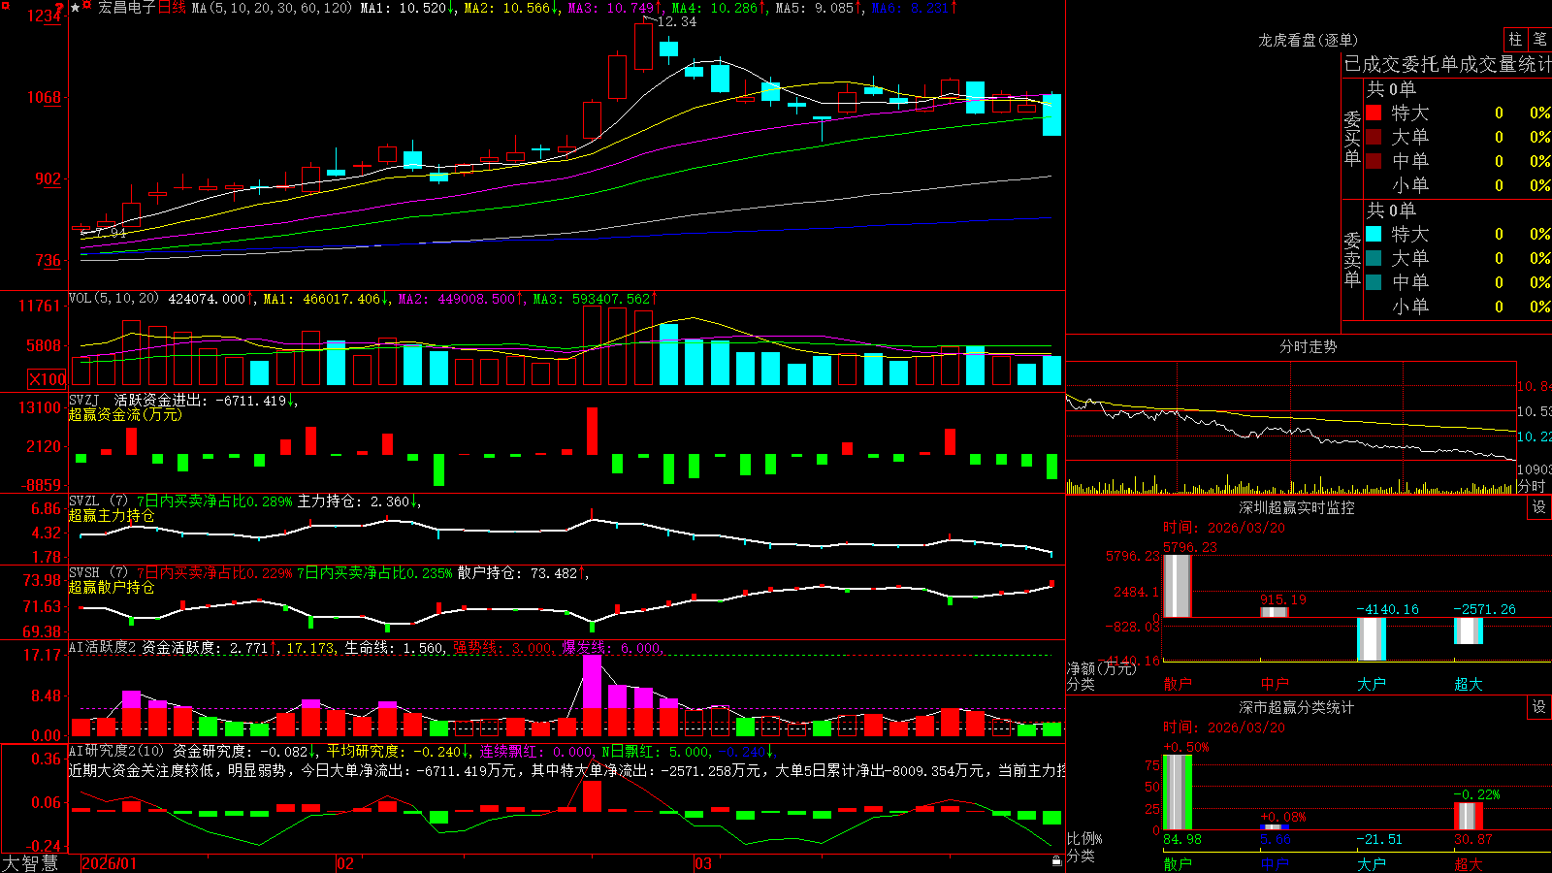Viewport: 1552px width, 873px height.
Task: Click the SVSH (7) indicator name
Action: tap(98, 572)
